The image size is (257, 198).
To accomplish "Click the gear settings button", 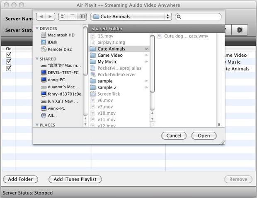I will click(x=240, y=30).
